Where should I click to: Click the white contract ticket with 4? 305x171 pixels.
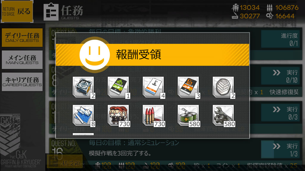[154, 88]
